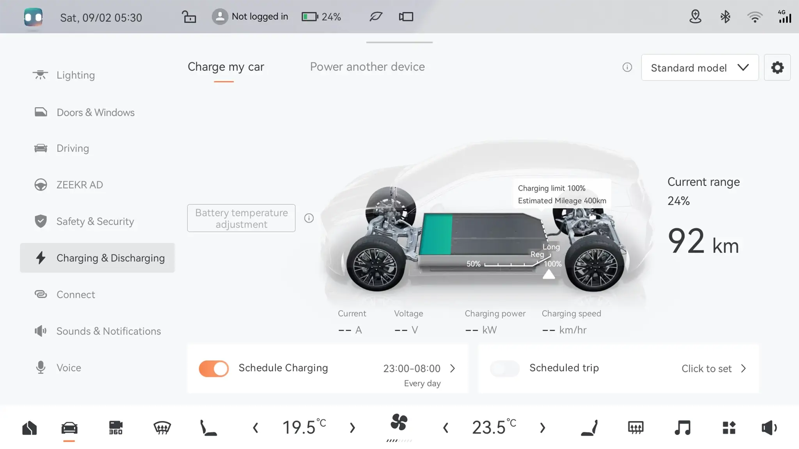Viewport: 799px width, 449px height.
Task: Expand Schedule Charging time settings
Action: pyautogui.click(x=452, y=368)
